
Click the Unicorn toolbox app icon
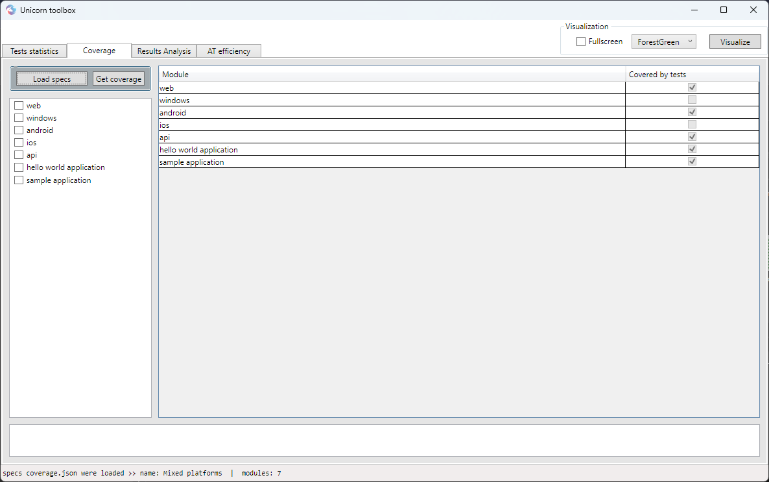(11, 10)
